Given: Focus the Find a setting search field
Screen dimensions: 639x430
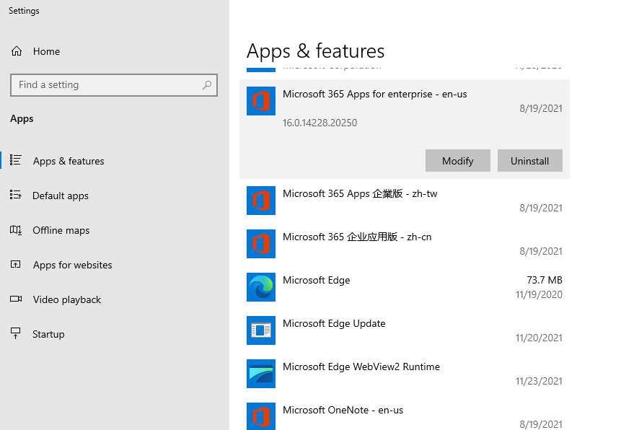Looking at the screenshot, I should 114,85.
